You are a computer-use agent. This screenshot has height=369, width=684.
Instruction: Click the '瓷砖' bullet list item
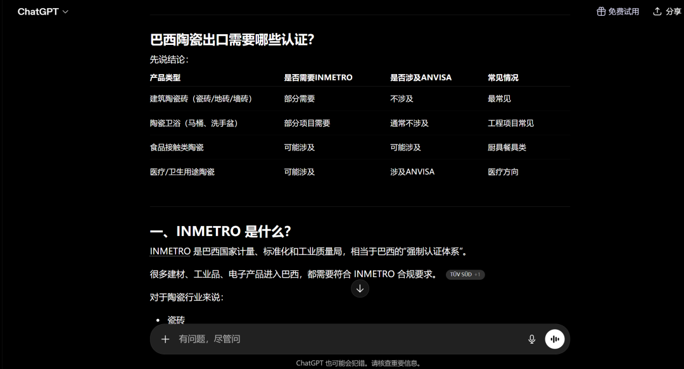[176, 320]
